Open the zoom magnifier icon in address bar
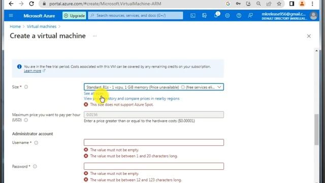Viewport: 325px width, 183px height. pyautogui.click(x=258, y=4)
